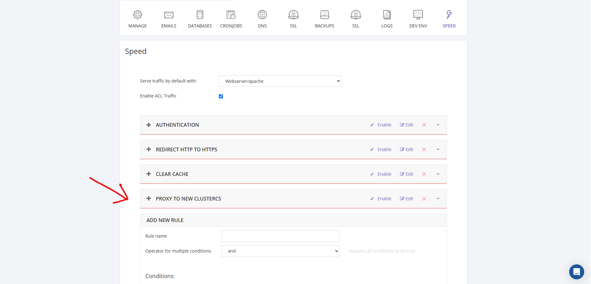Click drag handle of PROXY TO NEW CLUSTERCS

149,199
